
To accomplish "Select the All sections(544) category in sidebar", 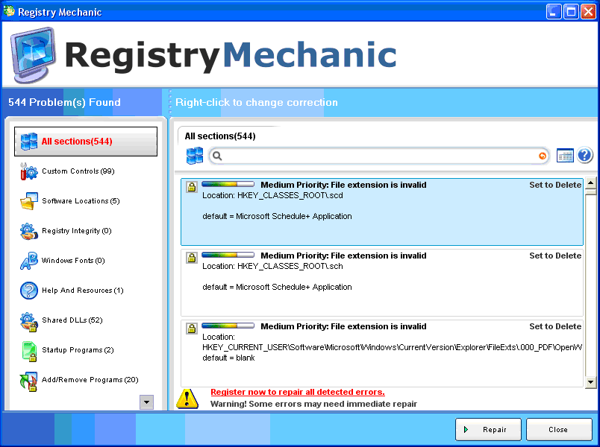I will point(86,142).
